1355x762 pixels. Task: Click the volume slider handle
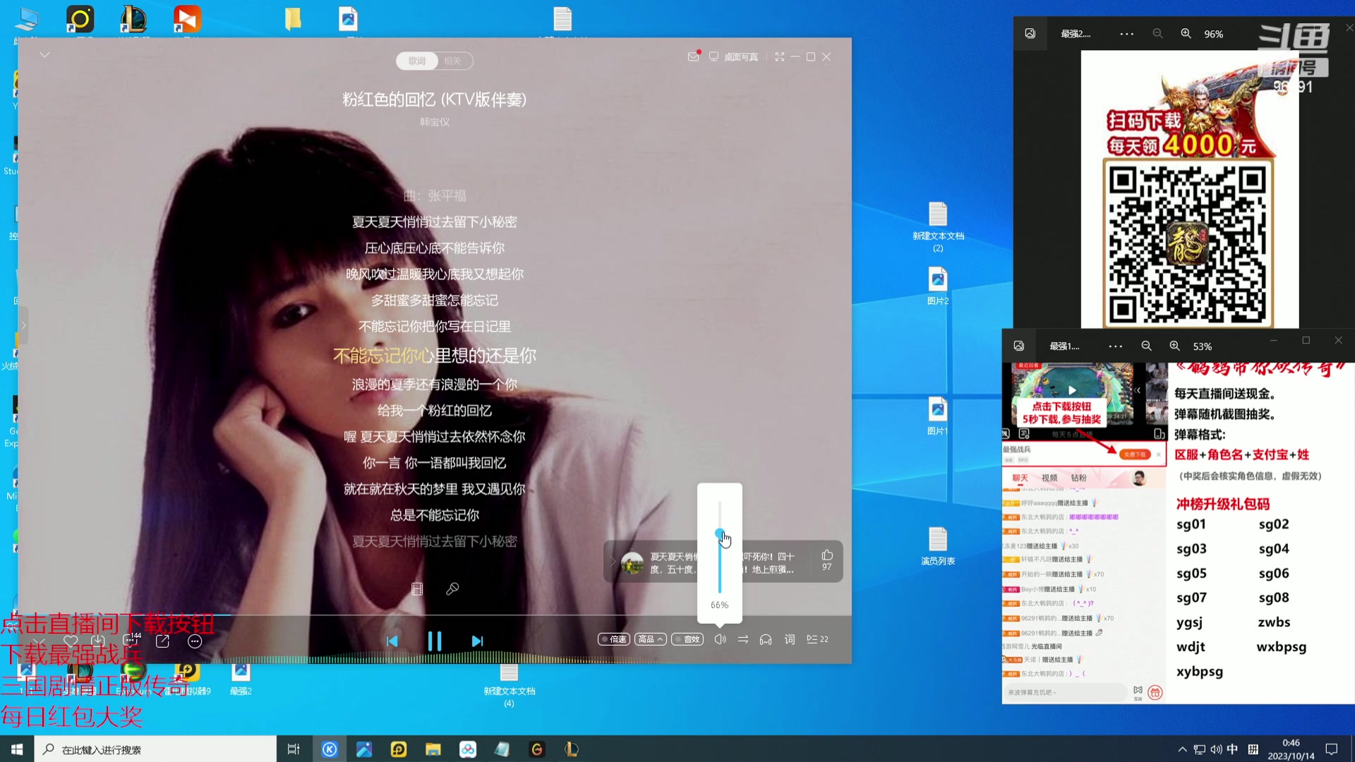click(x=719, y=533)
